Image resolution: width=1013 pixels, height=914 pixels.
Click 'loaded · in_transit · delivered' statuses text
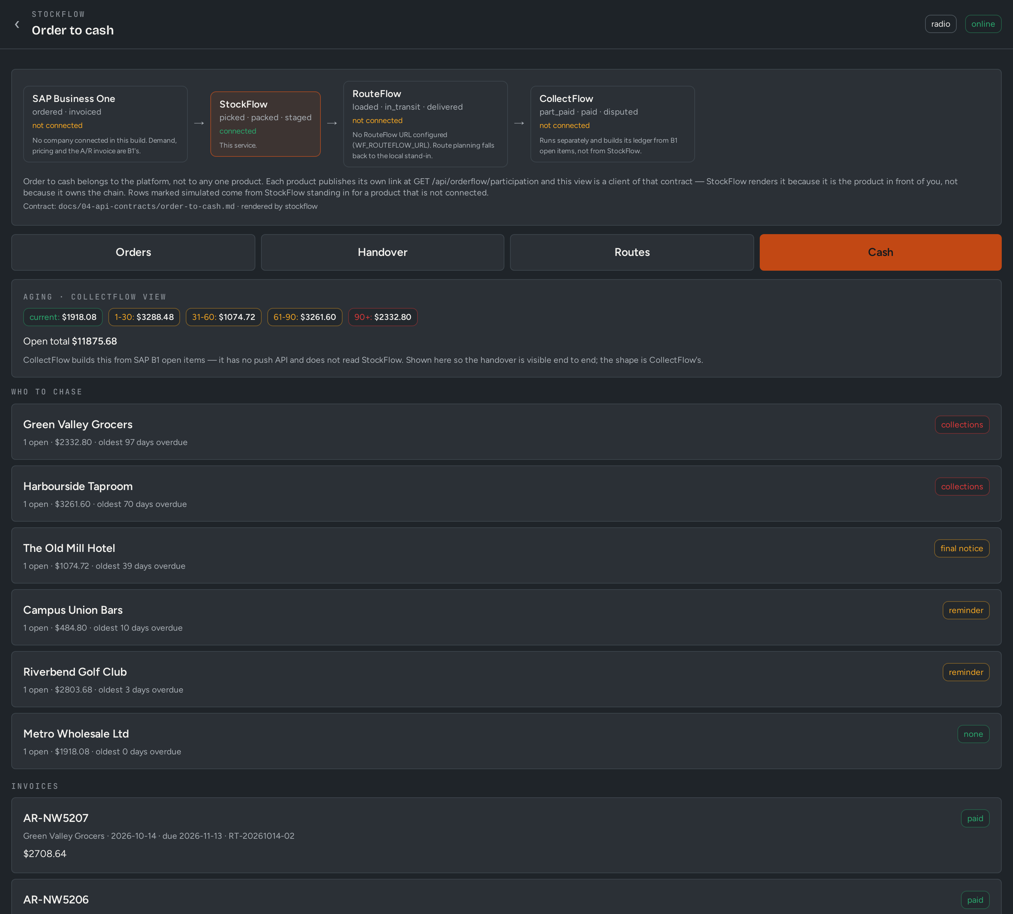[x=408, y=107]
